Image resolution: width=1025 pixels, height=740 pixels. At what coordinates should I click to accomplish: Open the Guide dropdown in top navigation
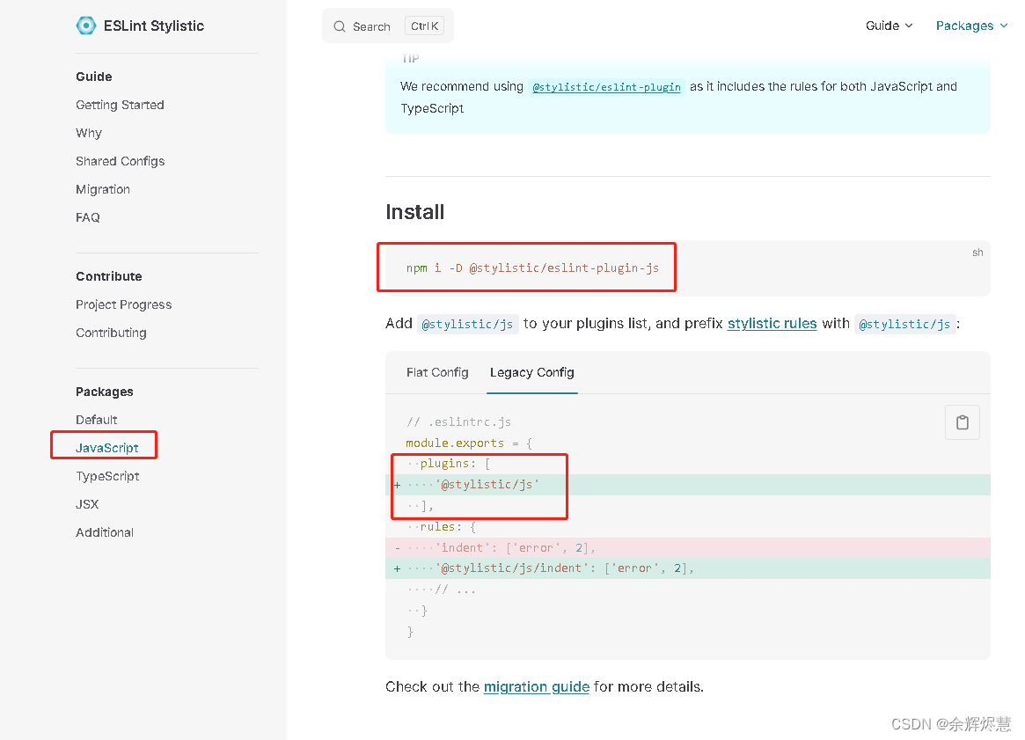(x=889, y=26)
